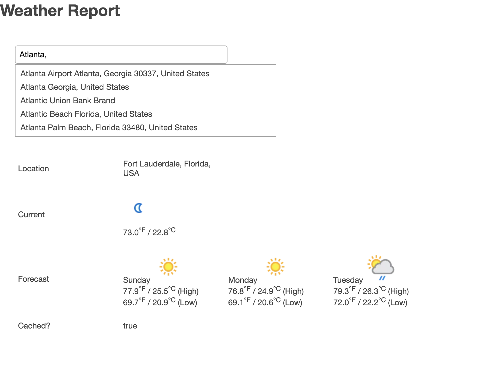Click the Location row label
This screenshot has height=372, width=496.
tap(34, 168)
